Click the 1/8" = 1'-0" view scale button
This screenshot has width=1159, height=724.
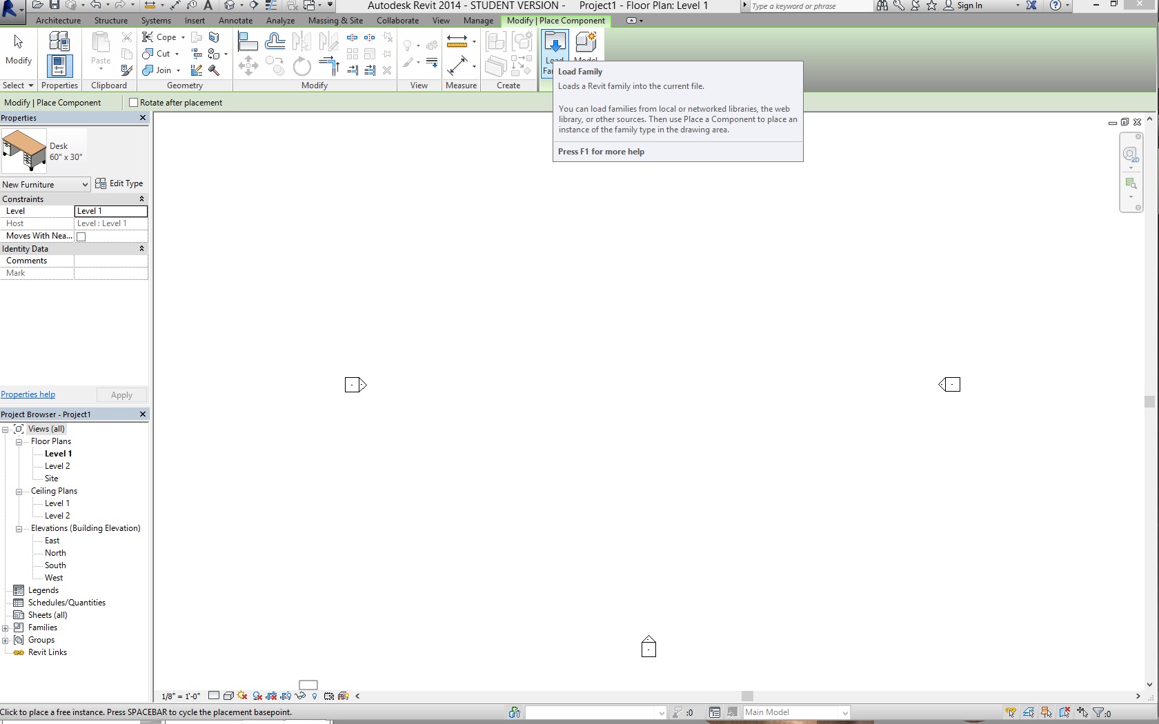click(181, 696)
